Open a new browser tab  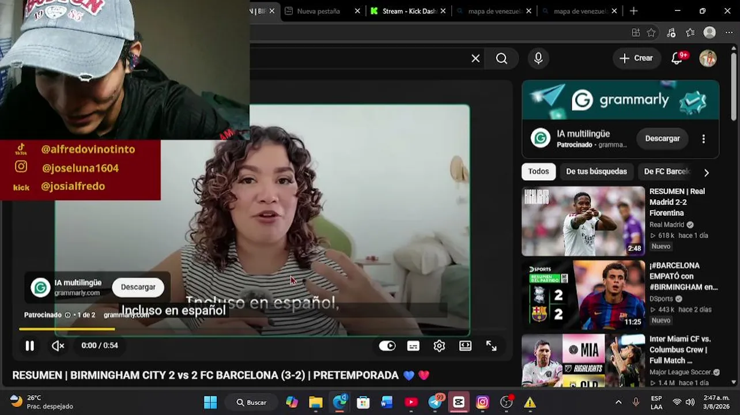pos(633,11)
